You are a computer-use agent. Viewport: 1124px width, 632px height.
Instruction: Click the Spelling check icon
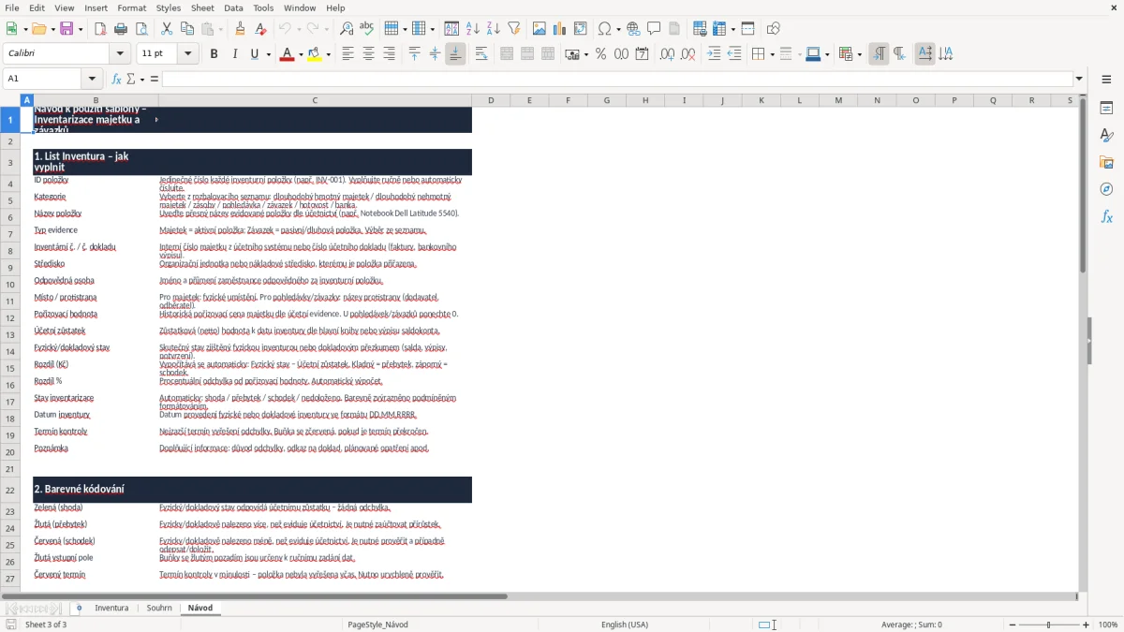tap(367, 29)
